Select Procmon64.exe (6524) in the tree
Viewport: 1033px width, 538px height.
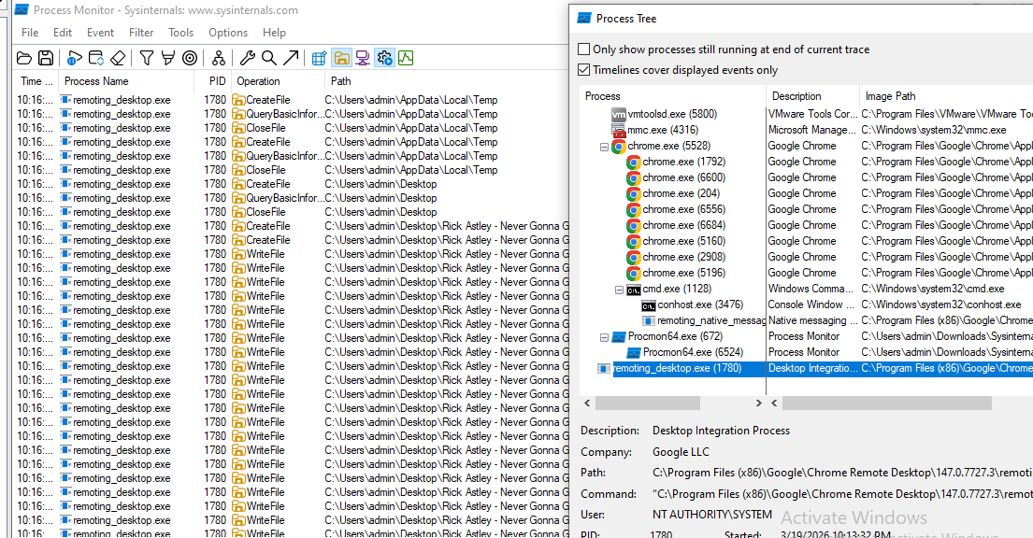point(693,352)
